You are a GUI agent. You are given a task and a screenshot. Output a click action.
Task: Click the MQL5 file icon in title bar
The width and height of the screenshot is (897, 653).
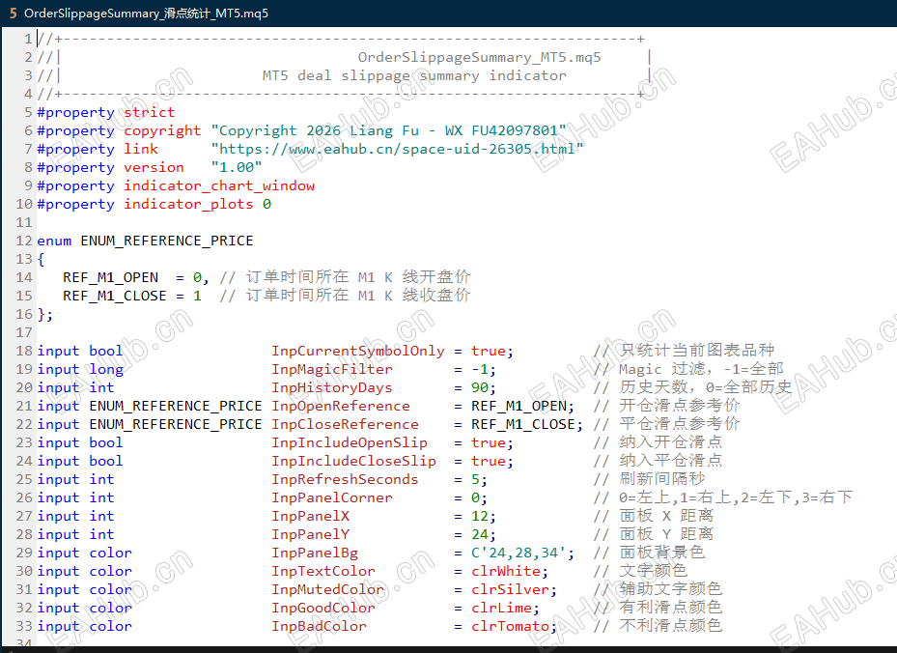(x=13, y=13)
